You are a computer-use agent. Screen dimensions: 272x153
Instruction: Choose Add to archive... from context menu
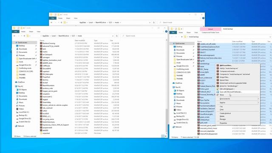(x=226, y=65)
